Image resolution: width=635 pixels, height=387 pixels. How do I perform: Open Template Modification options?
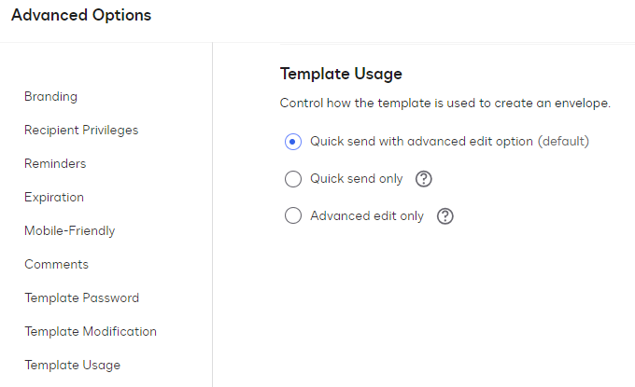[x=91, y=331]
